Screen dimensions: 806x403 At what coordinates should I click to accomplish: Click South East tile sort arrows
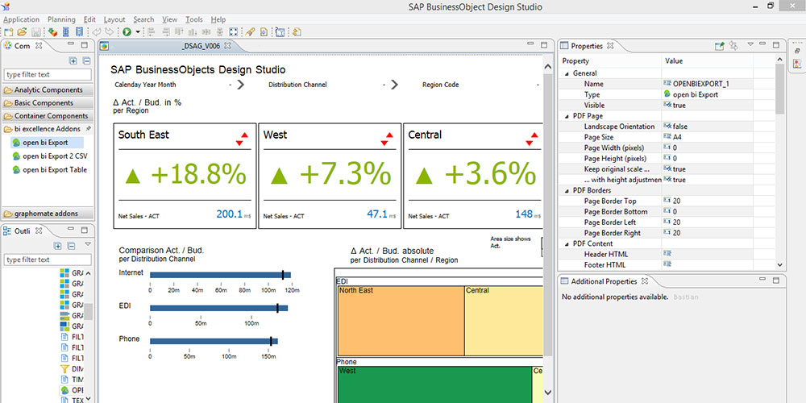point(242,139)
